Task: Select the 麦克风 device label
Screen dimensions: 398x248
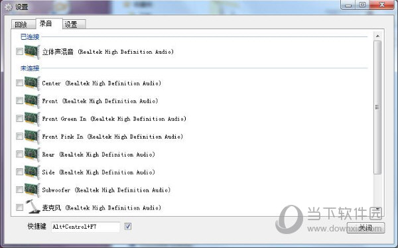Action: (101, 208)
